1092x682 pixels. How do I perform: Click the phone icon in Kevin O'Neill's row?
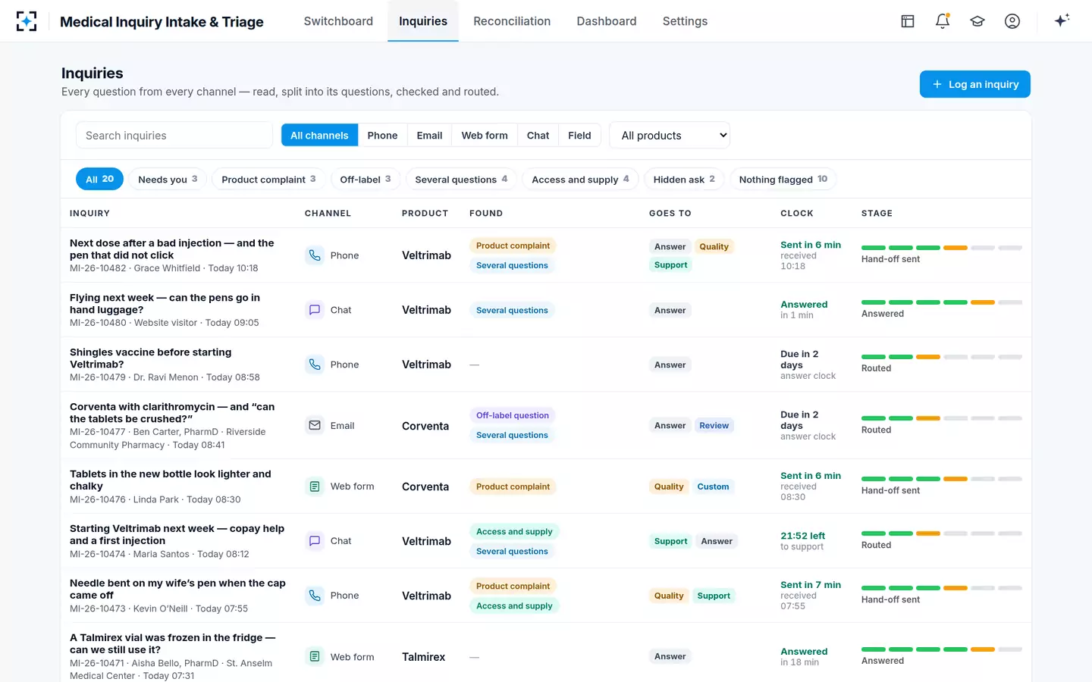315,596
